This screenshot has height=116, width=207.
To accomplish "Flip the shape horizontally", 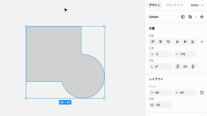I will click(x=185, y=67).
